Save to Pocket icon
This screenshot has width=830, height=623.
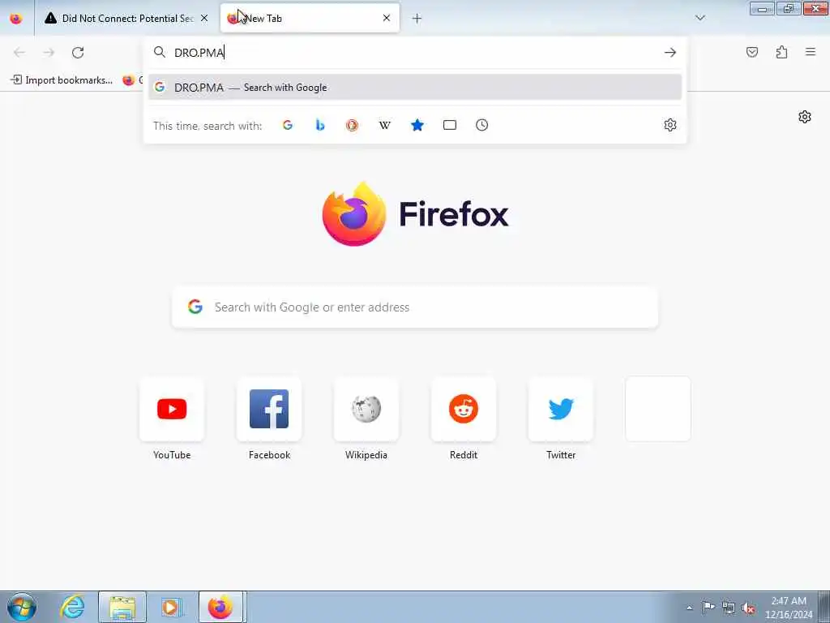[x=752, y=53]
